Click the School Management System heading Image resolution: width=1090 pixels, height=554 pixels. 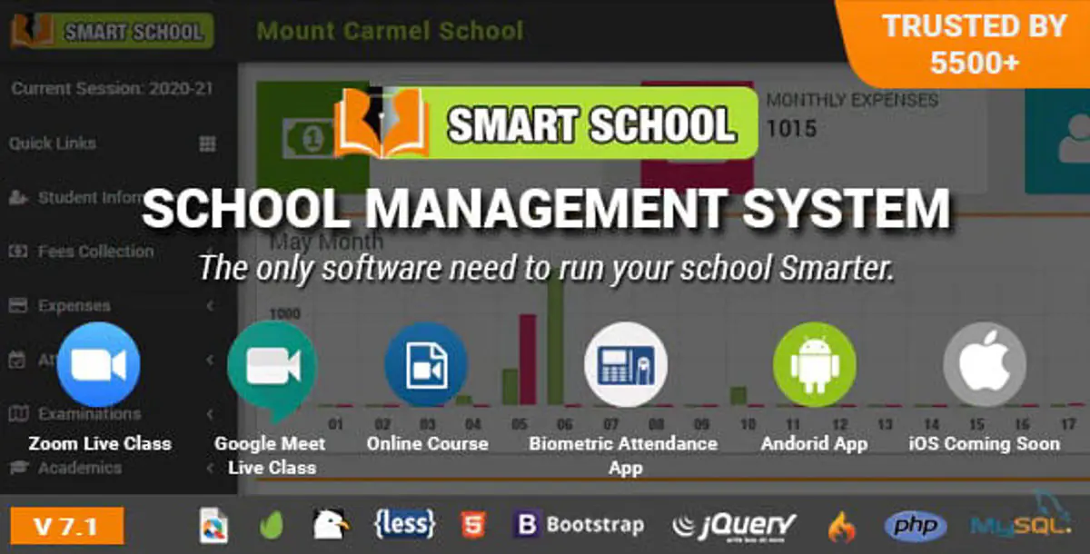pos(546,208)
